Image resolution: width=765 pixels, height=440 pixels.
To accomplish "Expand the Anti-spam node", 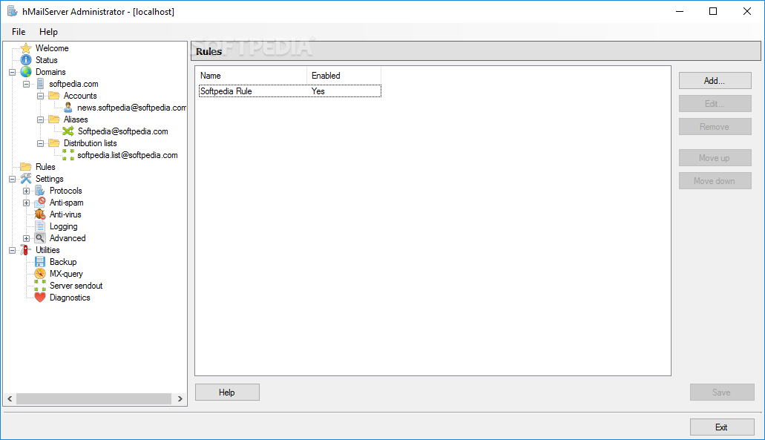I will coord(27,203).
